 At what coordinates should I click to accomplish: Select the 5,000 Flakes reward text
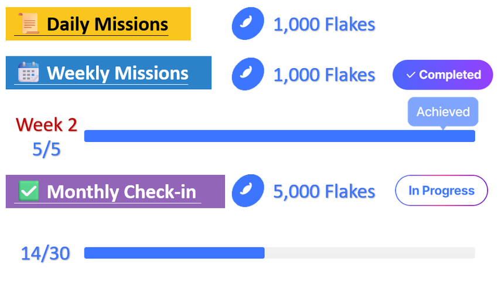click(324, 192)
